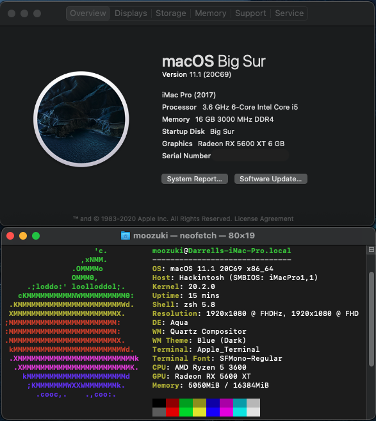Open the Service tab

(x=289, y=13)
